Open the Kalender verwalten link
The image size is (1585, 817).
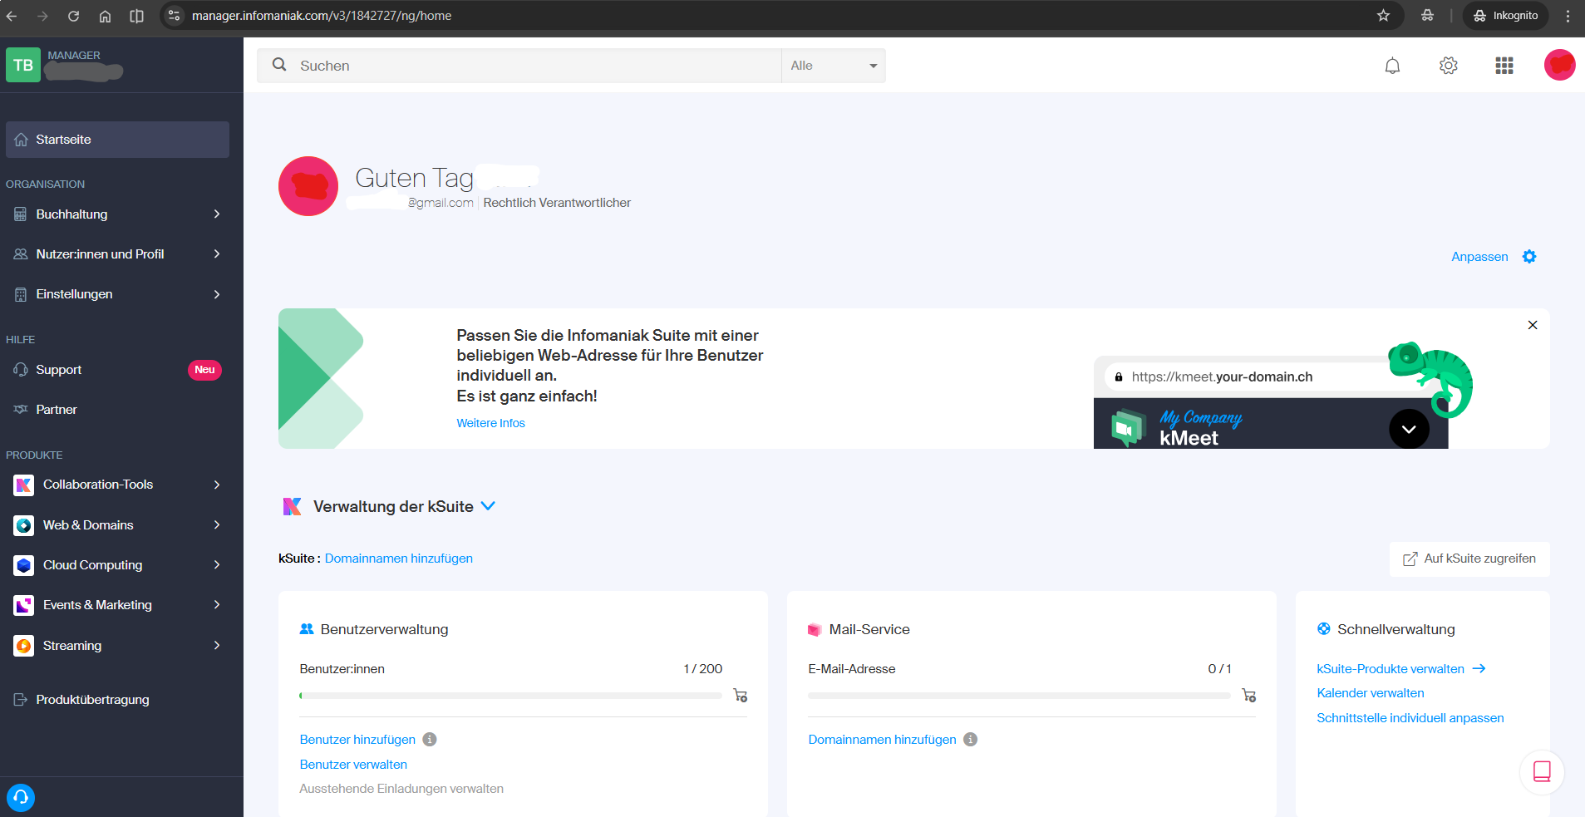click(x=1370, y=692)
